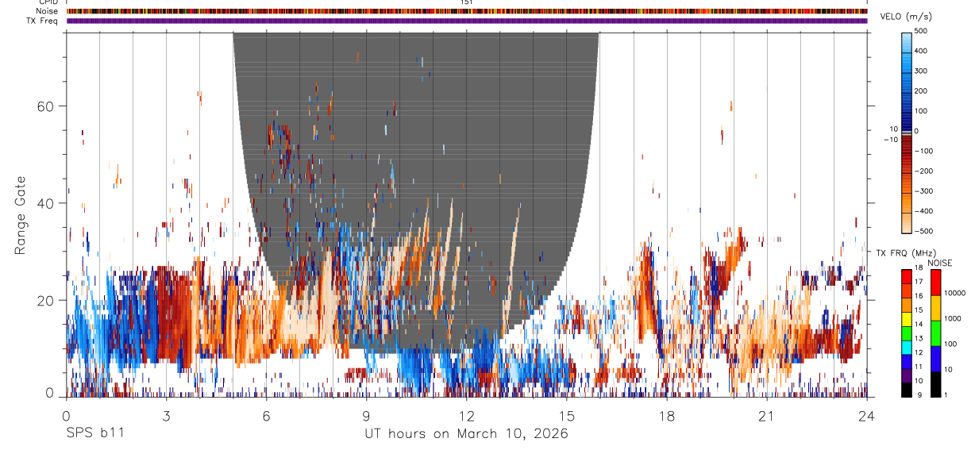Click the purple TX Freq strip above the plot
The image size is (975, 450).
467,21
